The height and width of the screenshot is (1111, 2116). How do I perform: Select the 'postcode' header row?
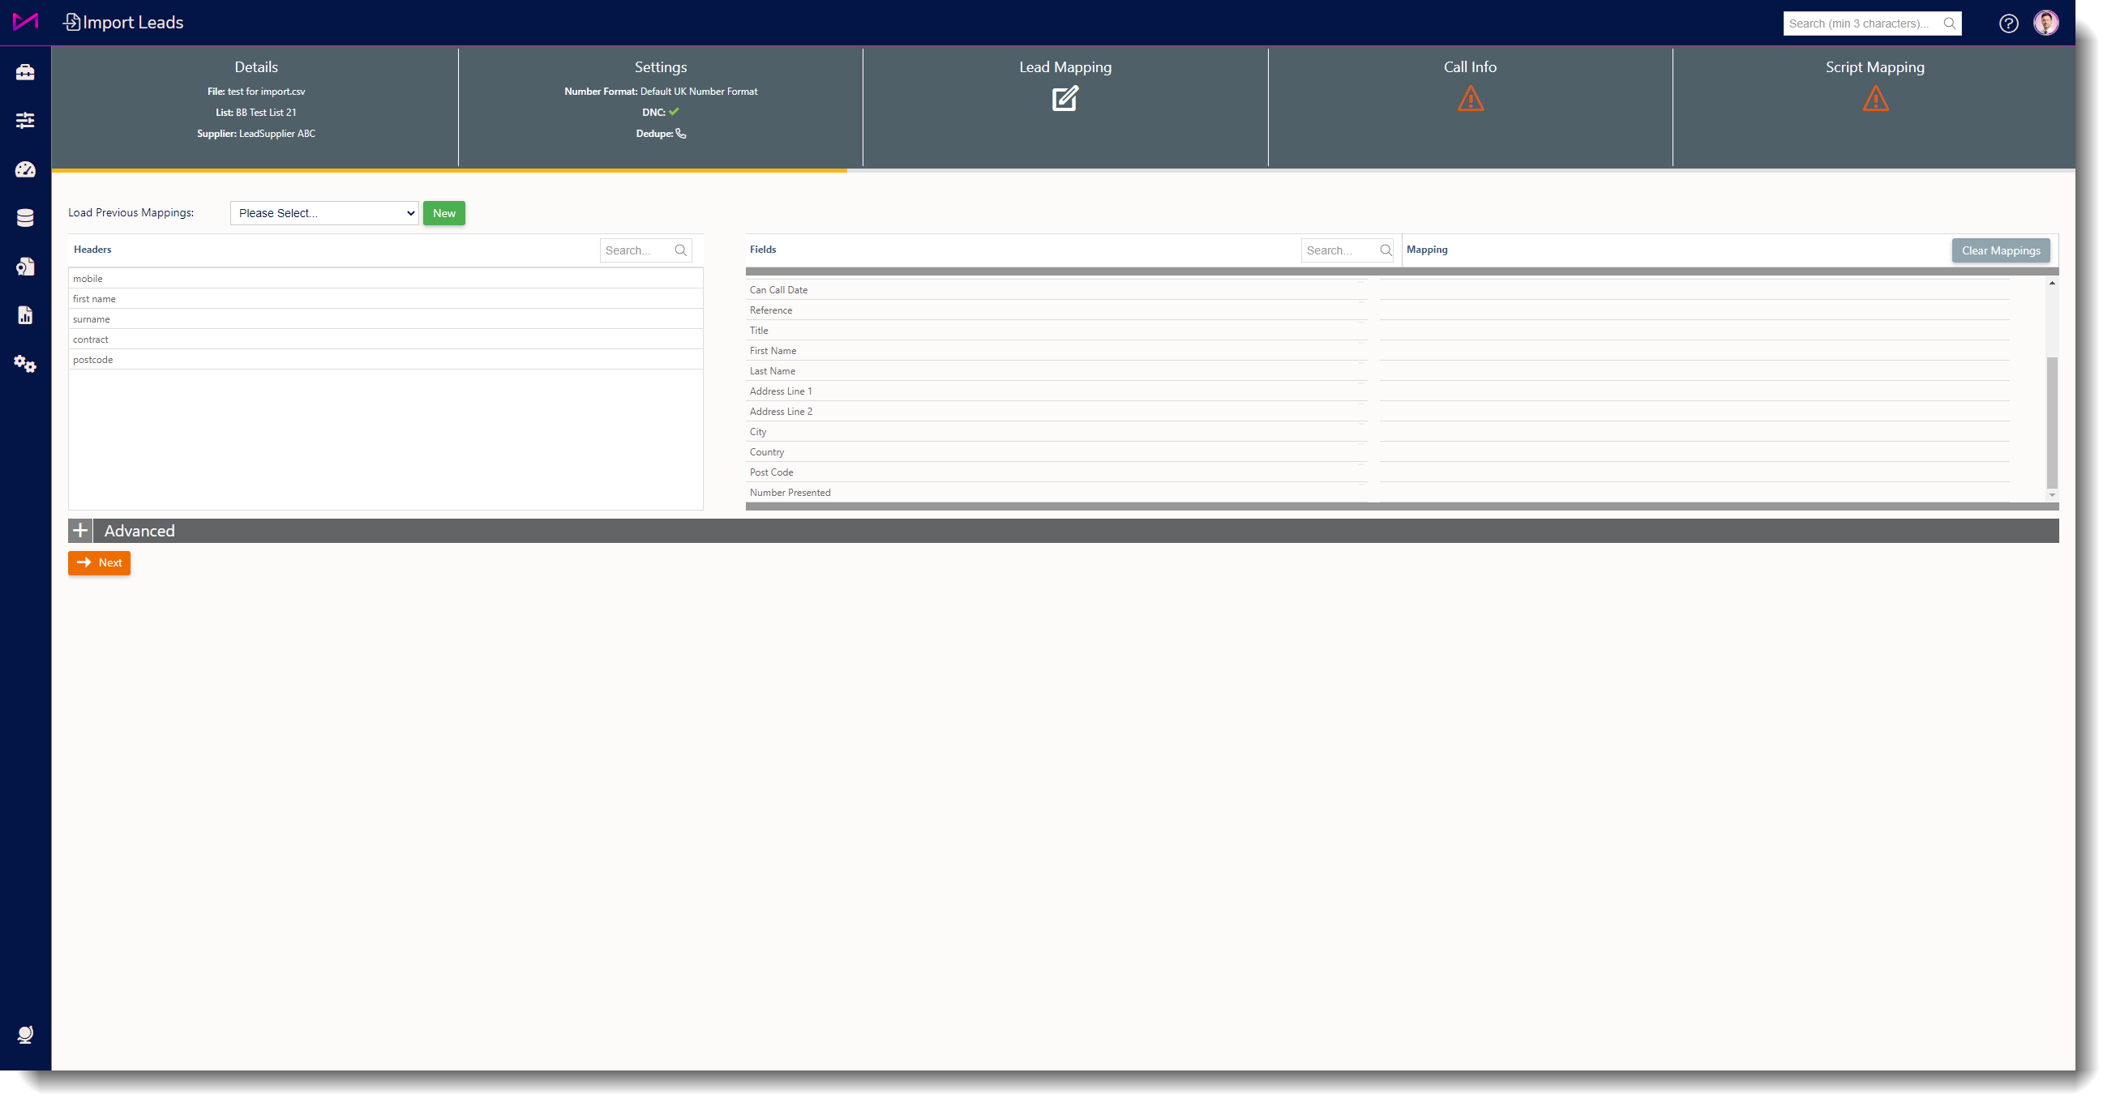click(x=385, y=360)
